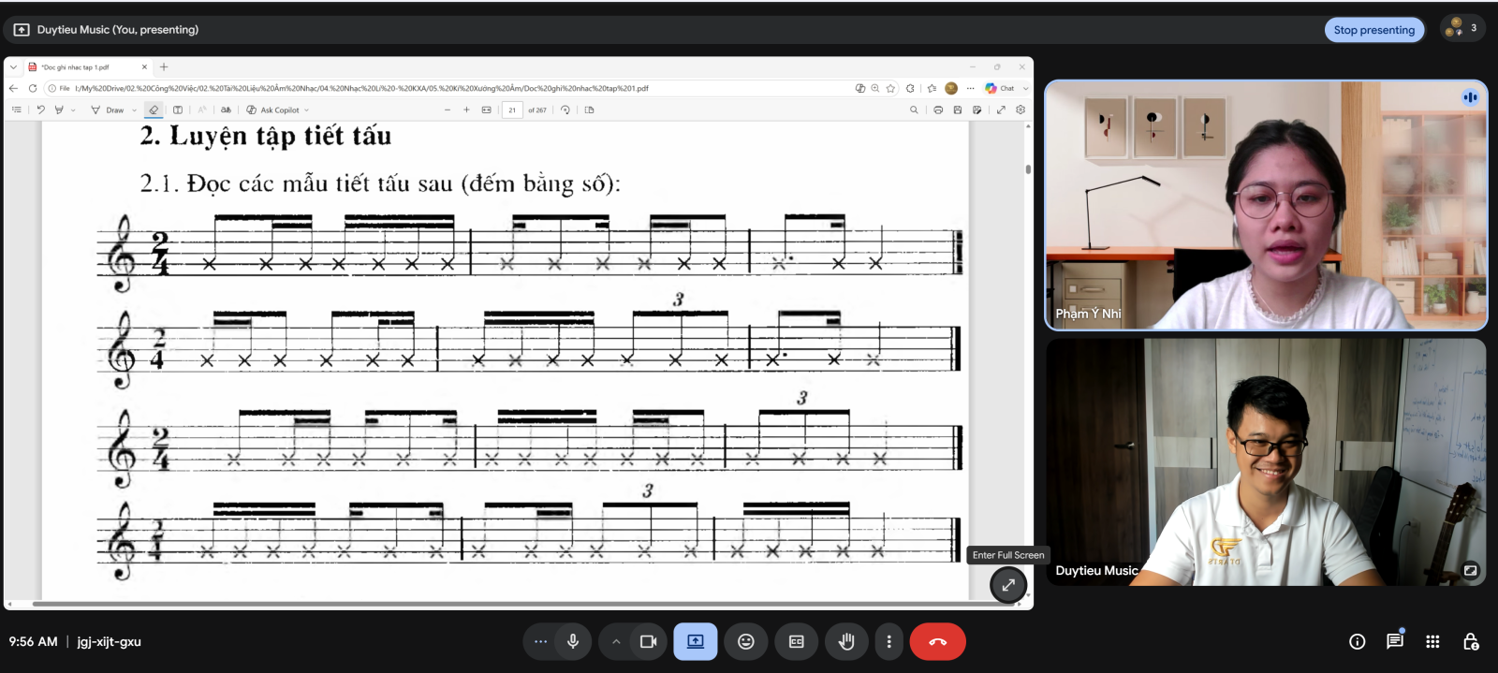This screenshot has width=1498, height=673.
Task: Open the chat with everyone panel
Action: [1395, 641]
